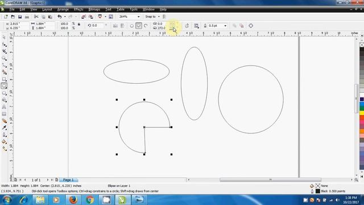Screen dimensions: 364x205
Task: Click the Convert to Curves icon
Action: [251, 26]
